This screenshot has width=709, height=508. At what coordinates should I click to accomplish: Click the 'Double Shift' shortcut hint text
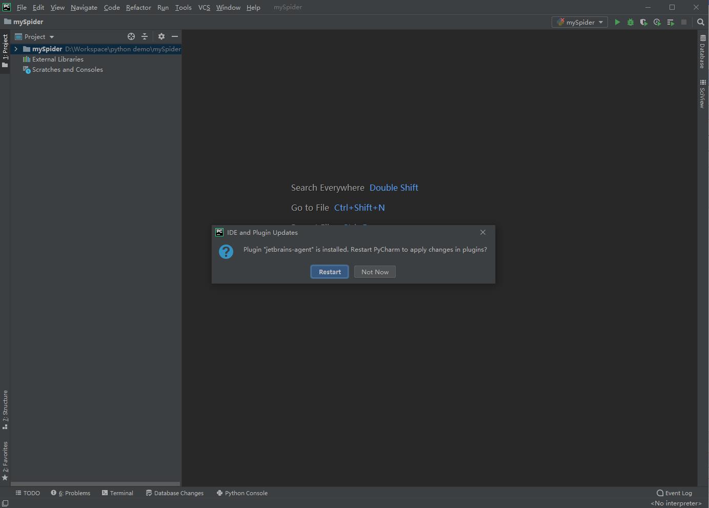(x=394, y=188)
